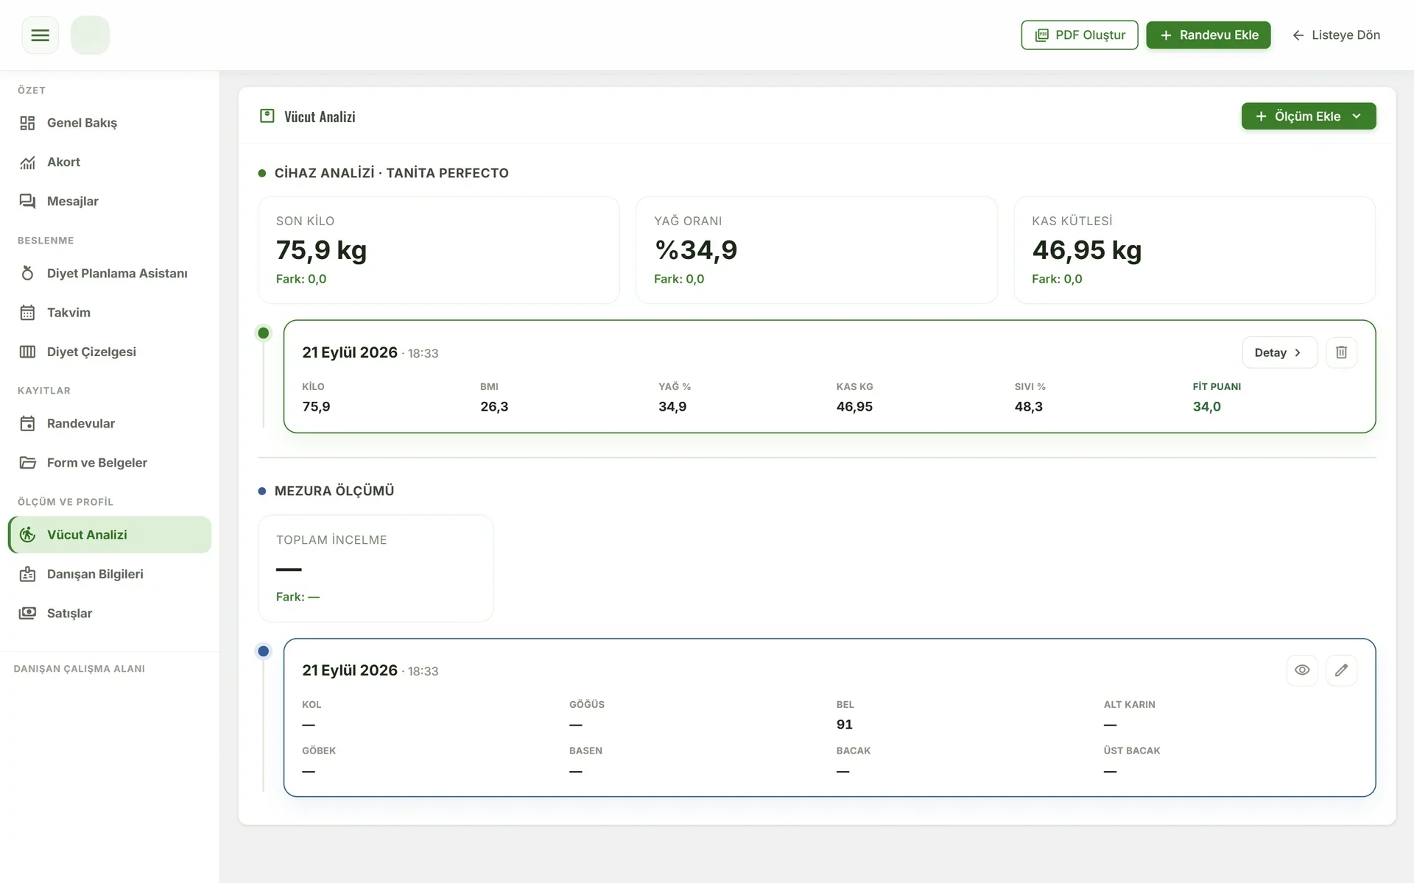The height and width of the screenshot is (883, 1414).
Task: View tape measurement with the eye icon
Action: [x=1302, y=670]
